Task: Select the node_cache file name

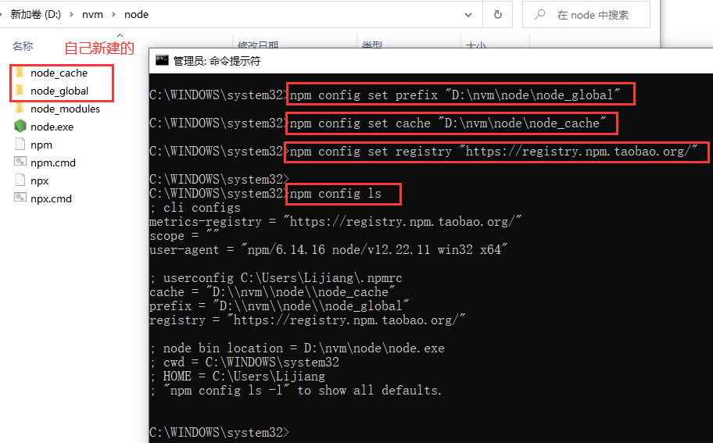Action: click(x=59, y=73)
